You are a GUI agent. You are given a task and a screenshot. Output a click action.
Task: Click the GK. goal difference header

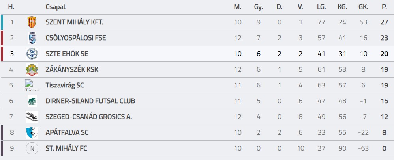[x=363, y=7]
